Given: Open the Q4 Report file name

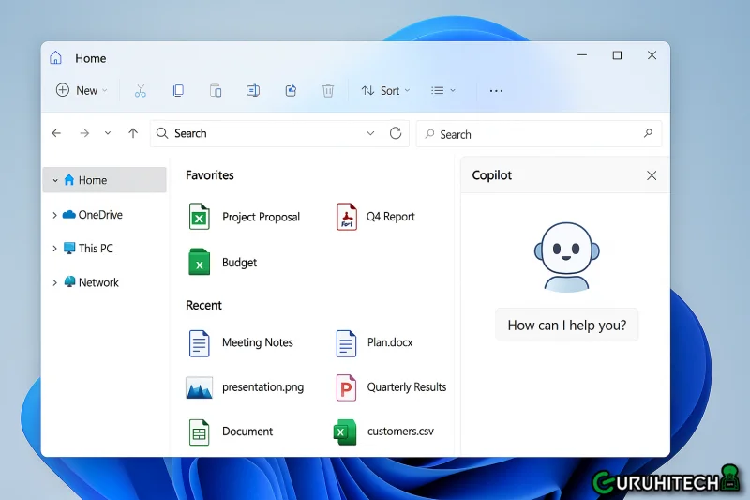Looking at the screenshot, I should click(x=390, y=217).
